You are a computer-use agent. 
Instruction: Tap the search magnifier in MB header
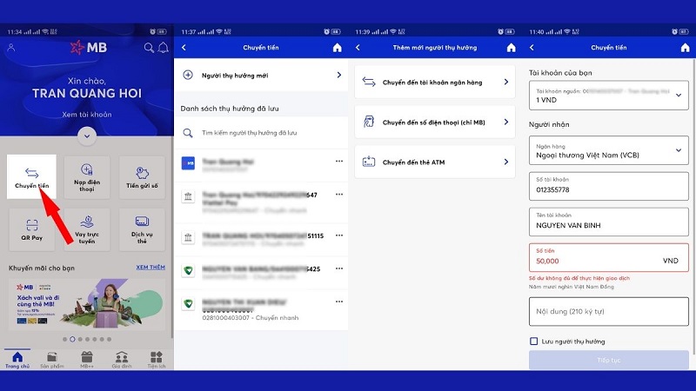pyautogui.click(x=149, y=48)
